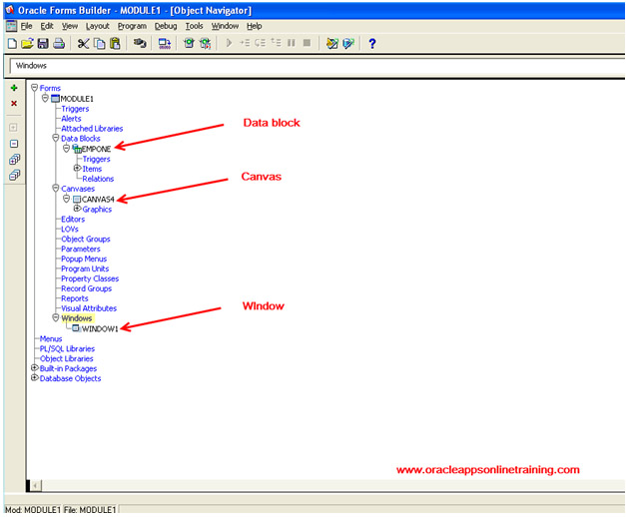626x517 pixels.
Task: Collapse the Windows node expander
Action: click(x=56, y=317)
